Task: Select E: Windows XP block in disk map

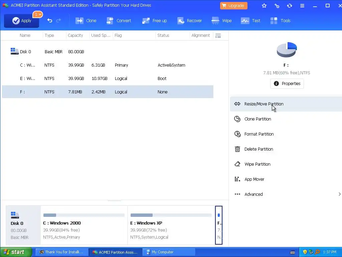Action: [x=171, y=225]
